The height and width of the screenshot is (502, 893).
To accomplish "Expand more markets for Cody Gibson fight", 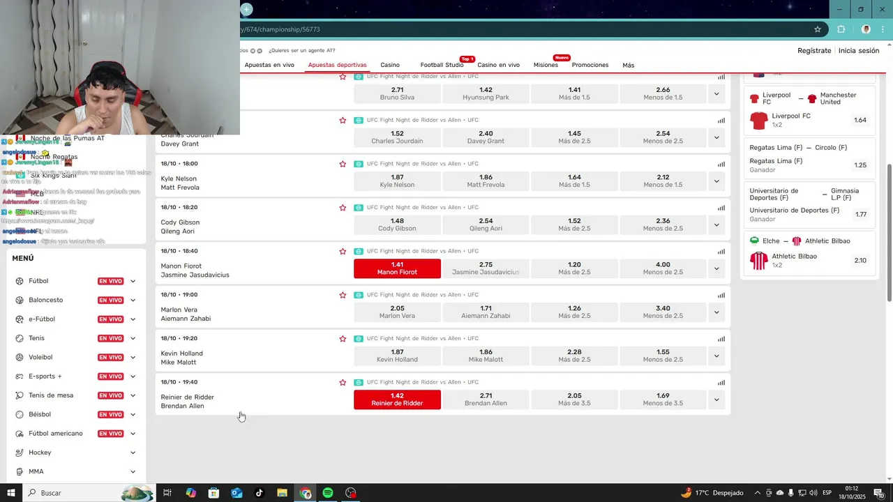I will coord(716,225).
